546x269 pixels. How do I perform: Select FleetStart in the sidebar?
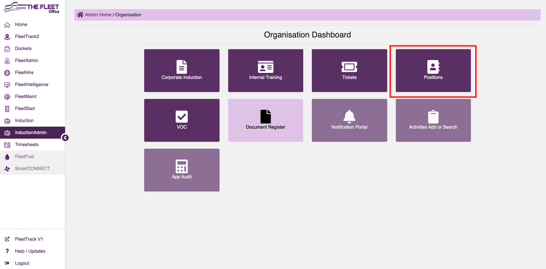32,109
